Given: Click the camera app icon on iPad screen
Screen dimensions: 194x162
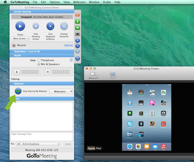Looking at the screenshot, I should (164, 113).
